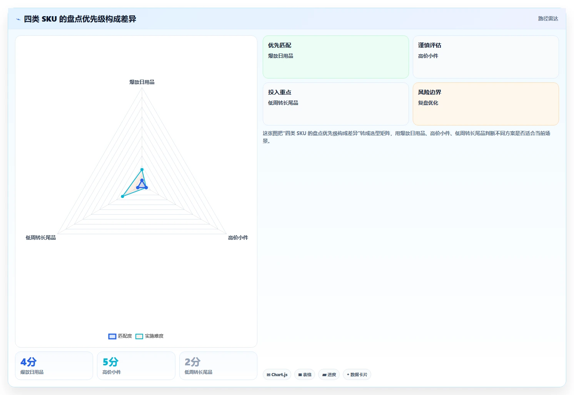574x395 pixels.
Task: Click the 实施难度 legend color box
Action: click(139, 336)
